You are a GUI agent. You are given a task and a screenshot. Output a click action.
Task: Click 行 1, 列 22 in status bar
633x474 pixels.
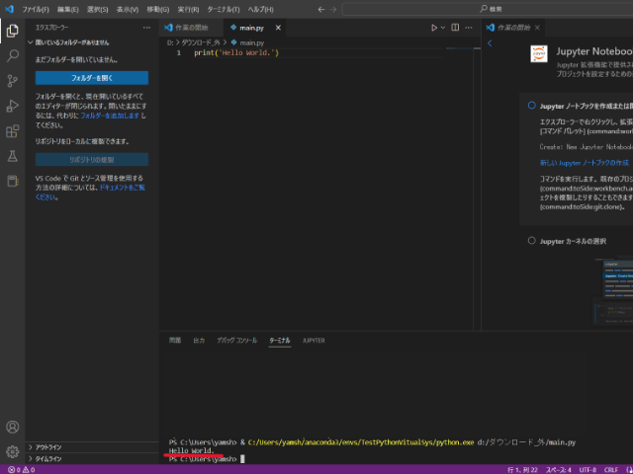tap(522, 470)
